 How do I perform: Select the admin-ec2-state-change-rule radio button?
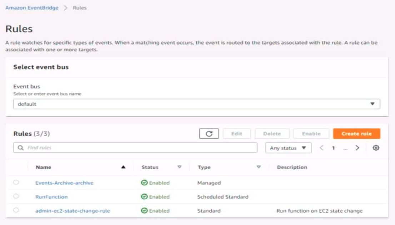click(x=16, y=210)
